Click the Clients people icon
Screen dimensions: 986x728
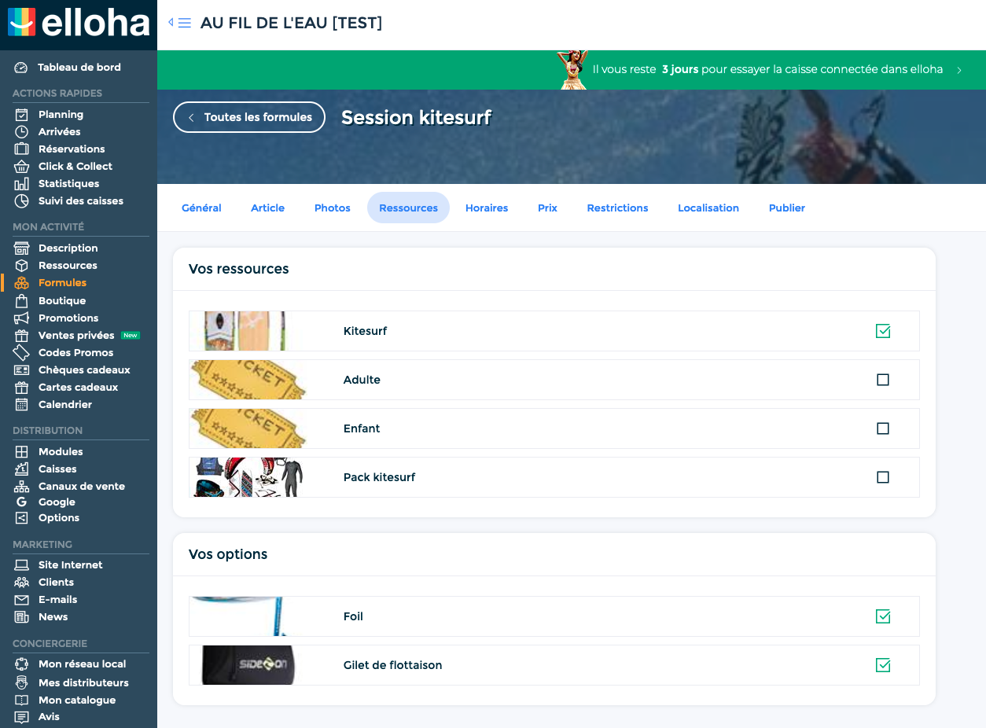pyautogui.click(x=22, y=583)
